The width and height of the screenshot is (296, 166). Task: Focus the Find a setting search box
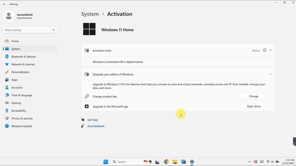pos(30,30)
